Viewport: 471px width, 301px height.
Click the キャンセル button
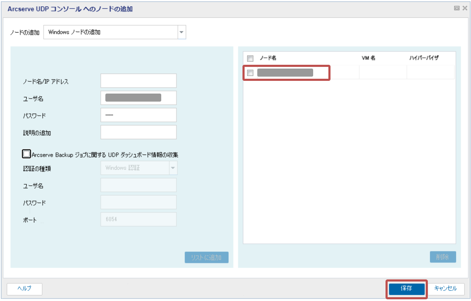pos(446,289)
